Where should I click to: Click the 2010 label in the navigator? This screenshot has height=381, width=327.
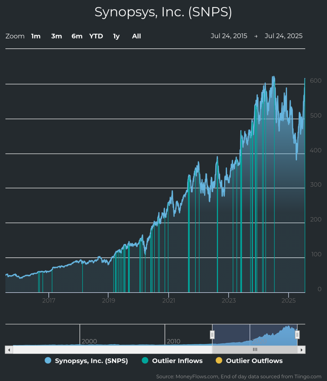click(x=173, y=341)
